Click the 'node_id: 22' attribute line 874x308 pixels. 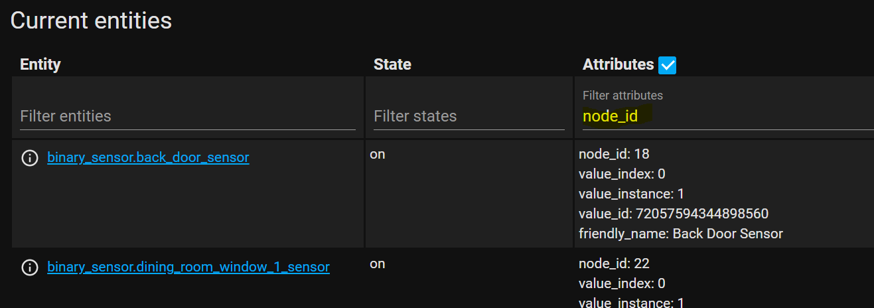coord(614,264)
